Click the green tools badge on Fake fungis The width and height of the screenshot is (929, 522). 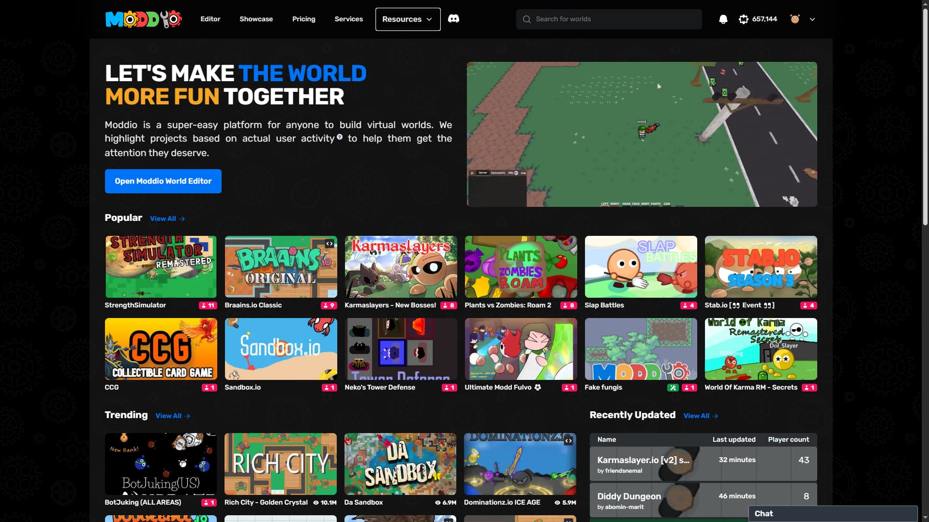pos(673,388)
